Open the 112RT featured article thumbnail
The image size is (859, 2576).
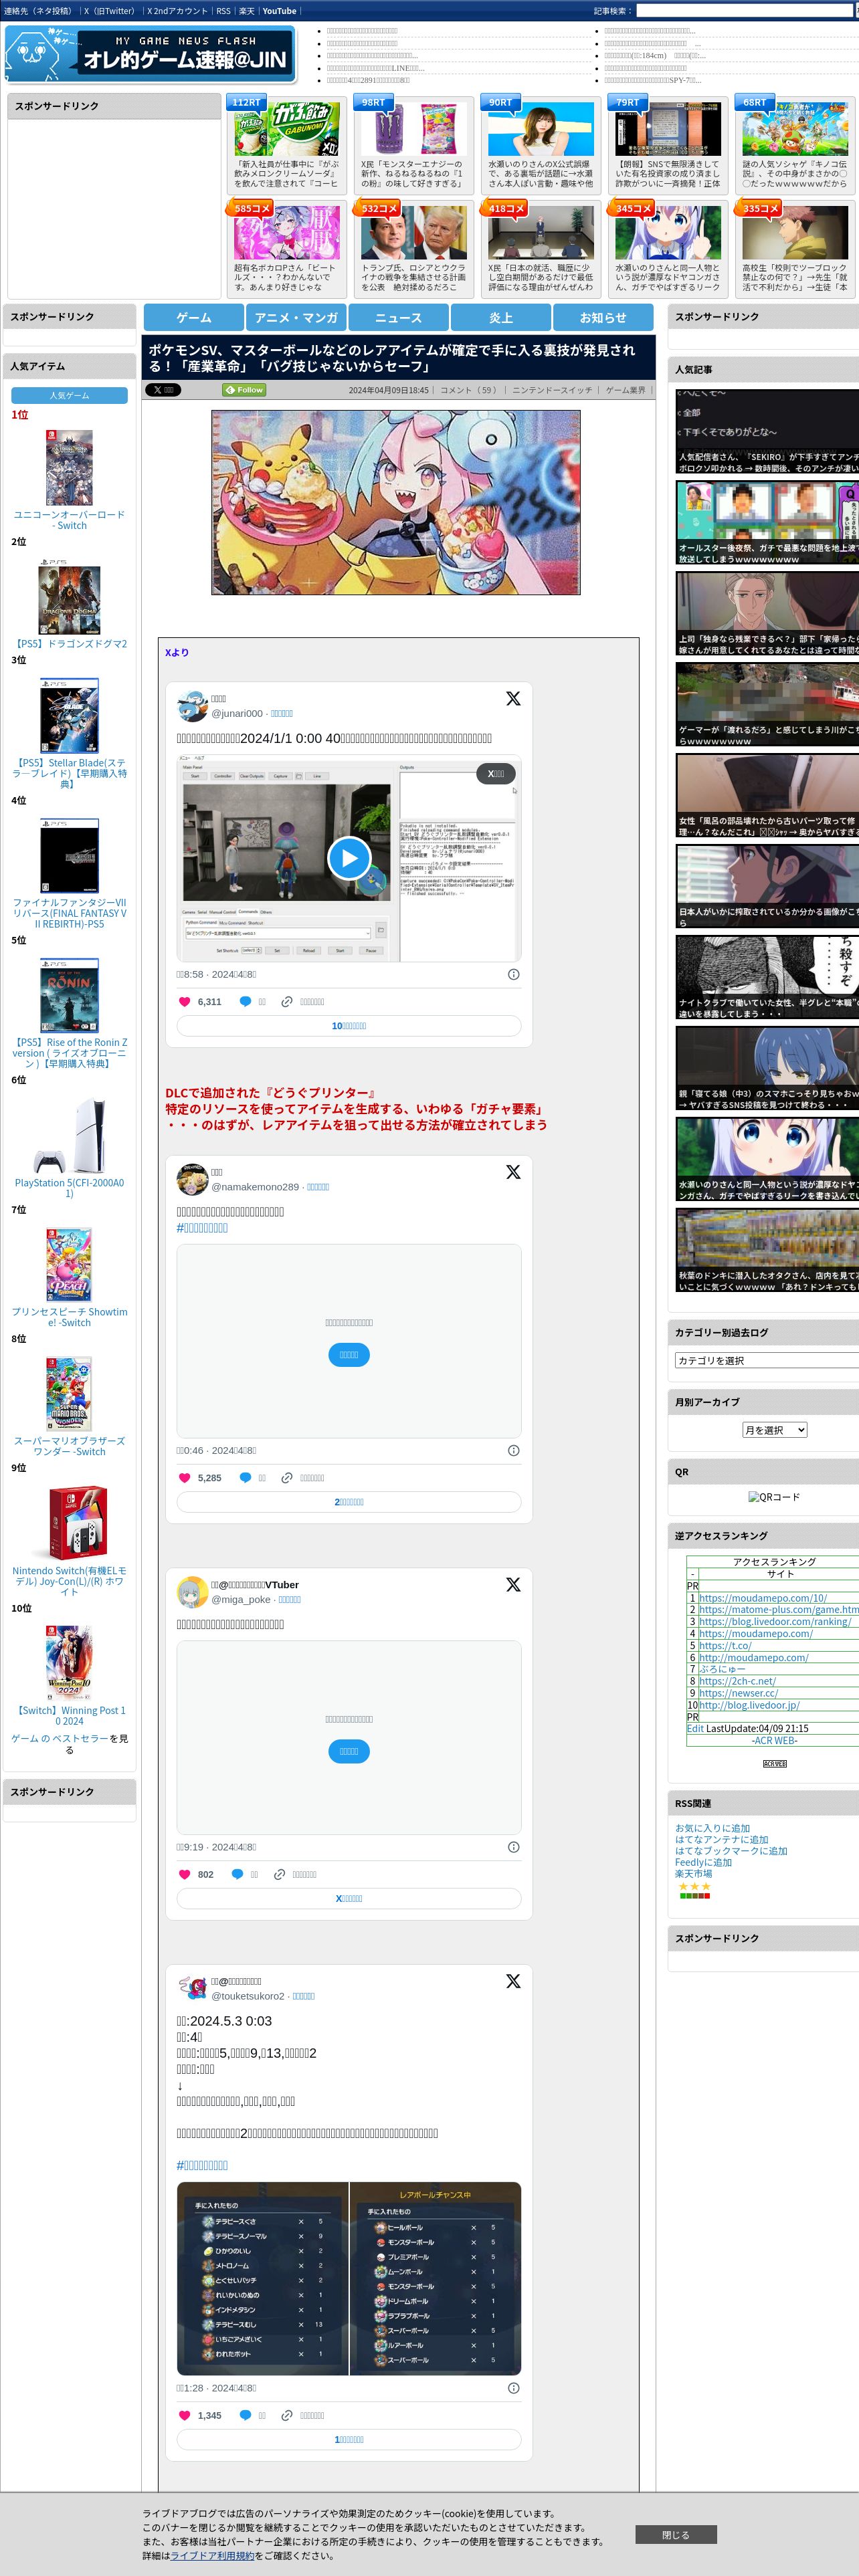287,129
